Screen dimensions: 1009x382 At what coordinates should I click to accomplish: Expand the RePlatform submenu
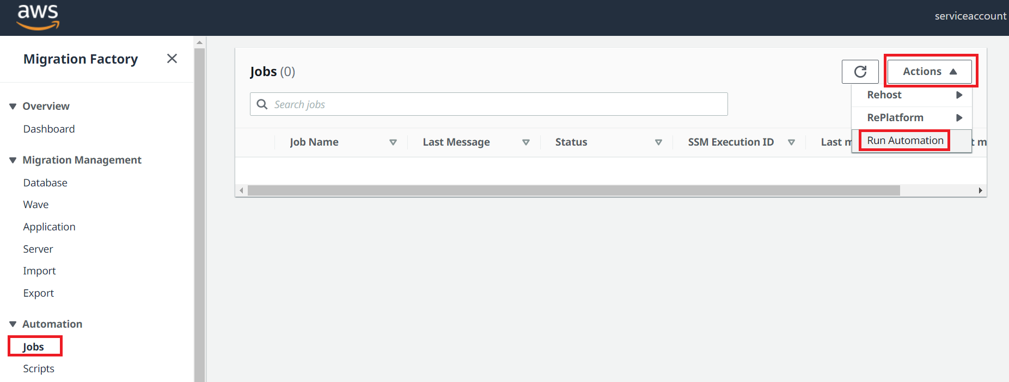coord(912,118)
